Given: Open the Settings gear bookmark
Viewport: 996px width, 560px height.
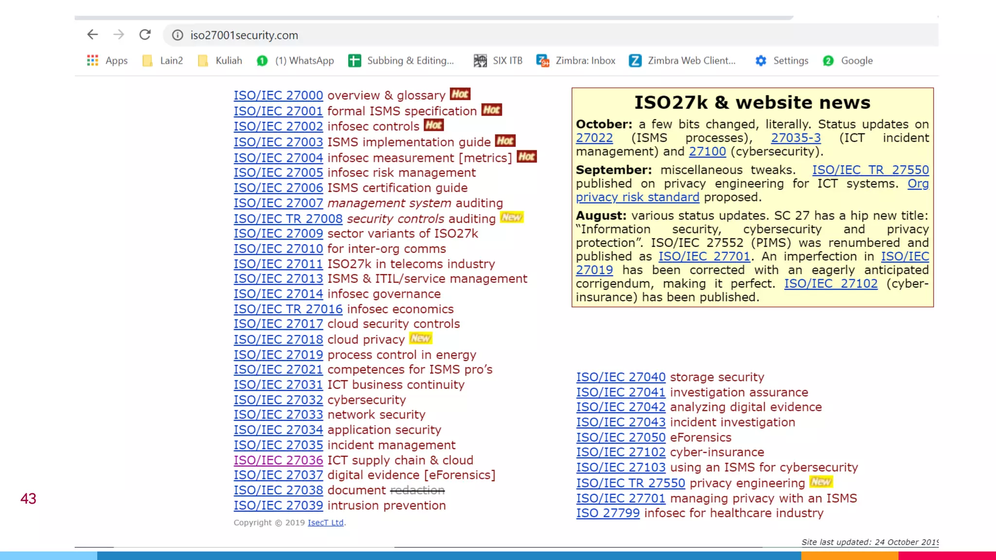Looking at the screenshot, I should point(782,60).
